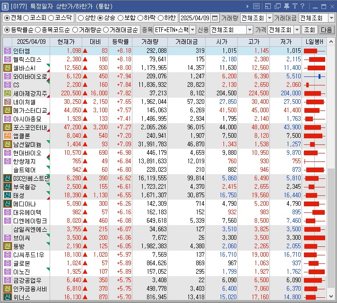Click the vertical scrollbar thumb
The width and height of the screenshot is (337, 303).
pyautogui.click(x=330, y=228)
